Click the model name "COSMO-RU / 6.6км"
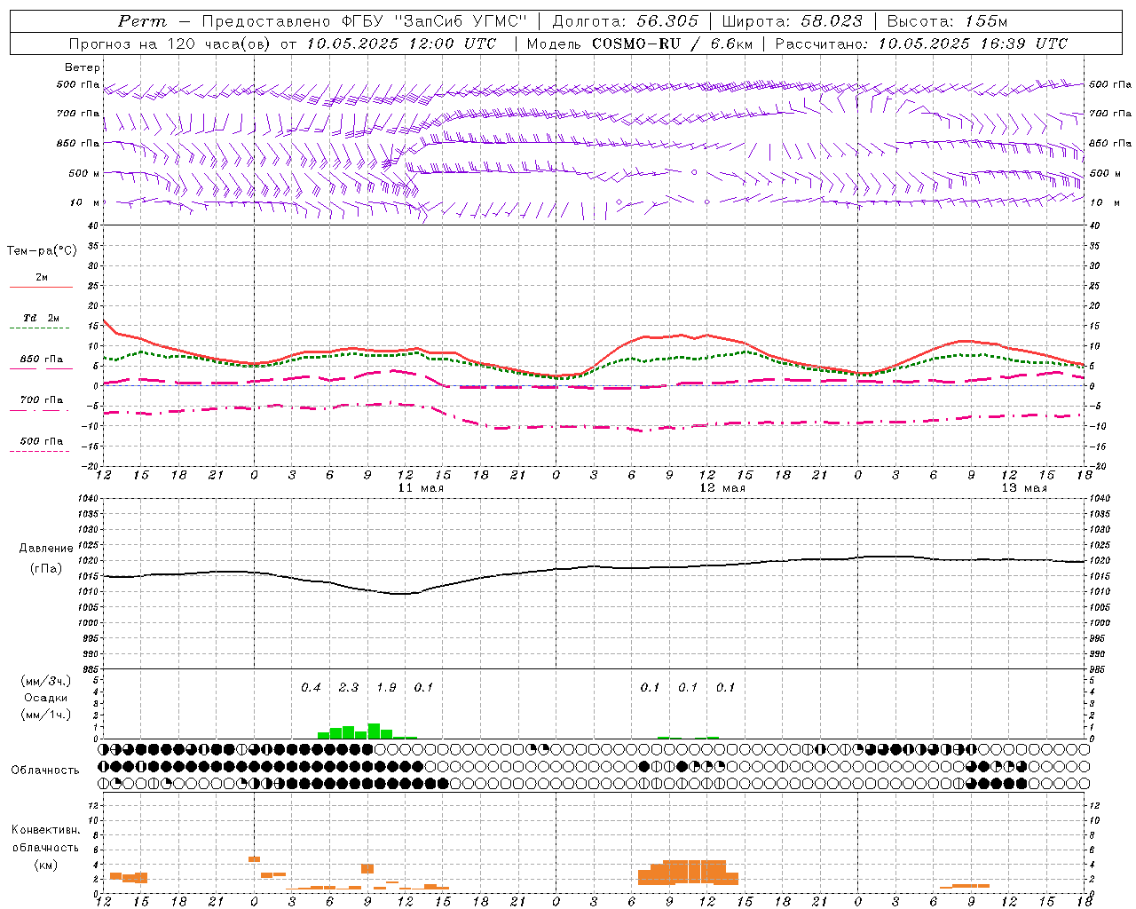1136x909 pixels. click(672, 43)
